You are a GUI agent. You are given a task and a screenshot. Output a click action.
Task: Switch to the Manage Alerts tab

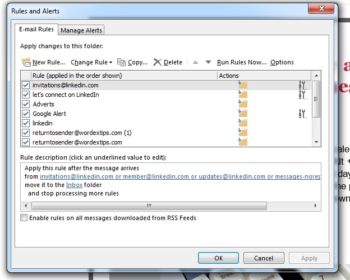(81, 30)
